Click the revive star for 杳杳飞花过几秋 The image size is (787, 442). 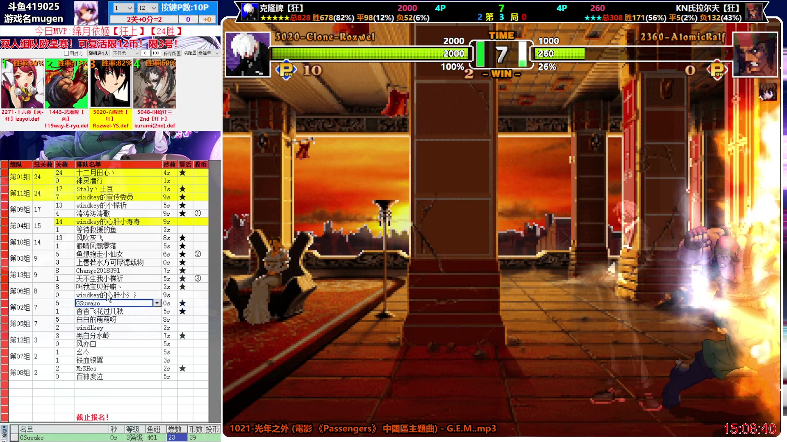[182, 311]
